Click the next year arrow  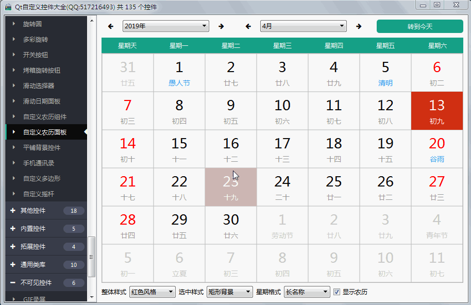tap(221, 26)
